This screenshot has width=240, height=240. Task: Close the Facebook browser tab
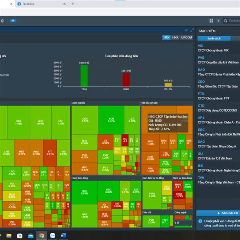coord(64,4)
